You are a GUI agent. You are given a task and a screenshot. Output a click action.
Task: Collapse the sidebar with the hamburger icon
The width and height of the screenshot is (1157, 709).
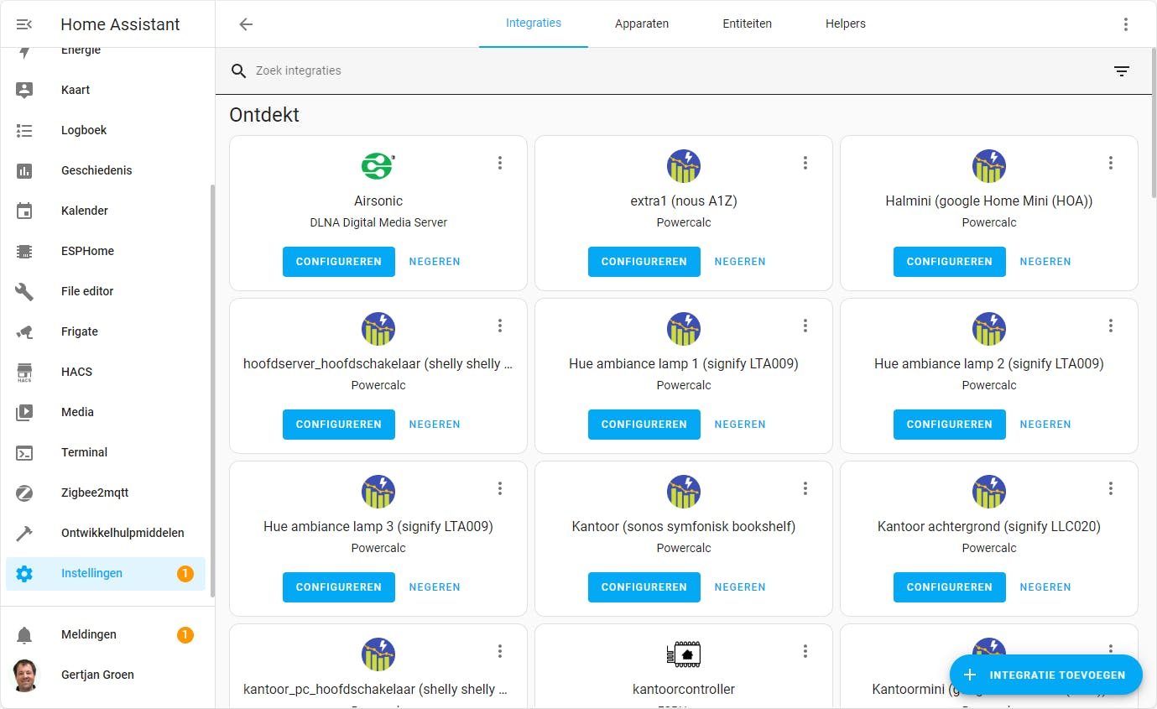24,24
